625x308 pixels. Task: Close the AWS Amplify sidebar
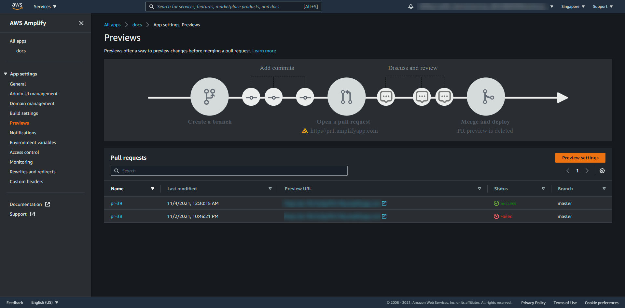point(81,23)
